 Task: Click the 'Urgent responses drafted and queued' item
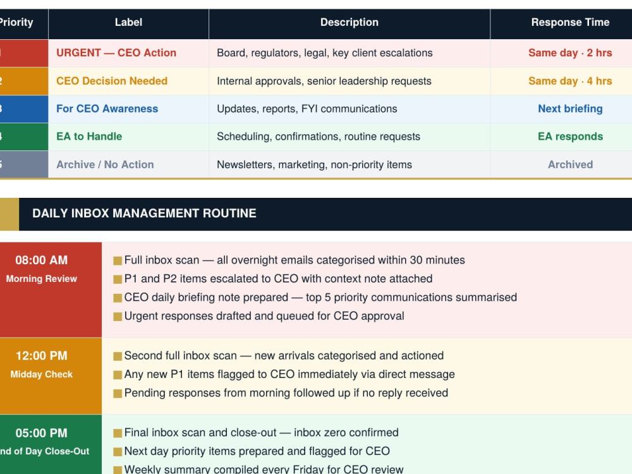coord(264,316)
